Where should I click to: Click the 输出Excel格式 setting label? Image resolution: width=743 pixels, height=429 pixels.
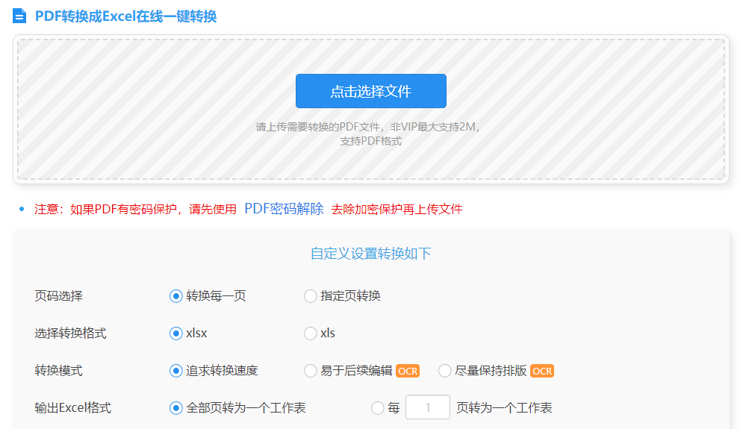[73, 408]
